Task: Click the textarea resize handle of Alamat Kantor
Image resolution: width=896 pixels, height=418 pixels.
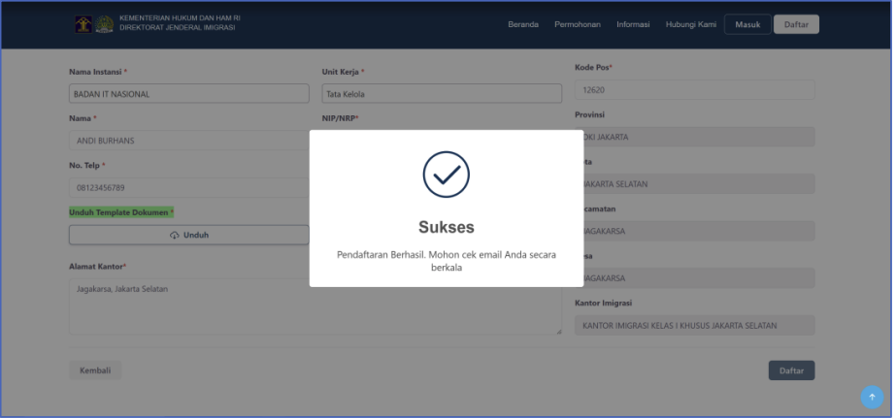Action: pos(558,332)
